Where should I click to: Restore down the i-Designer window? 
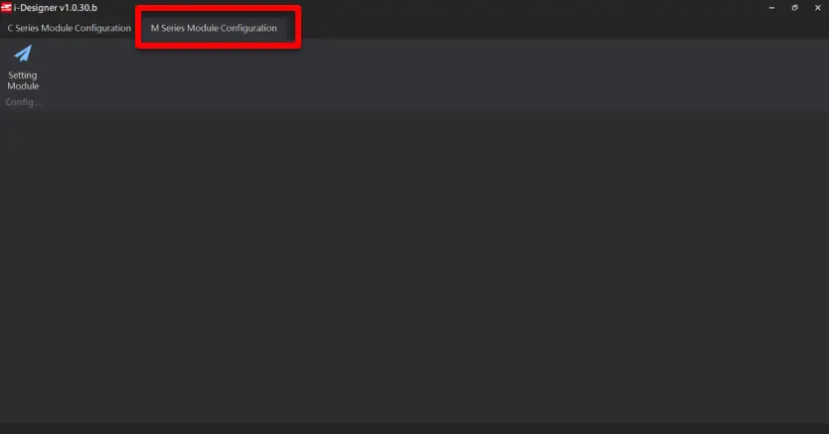click(794, 8)
